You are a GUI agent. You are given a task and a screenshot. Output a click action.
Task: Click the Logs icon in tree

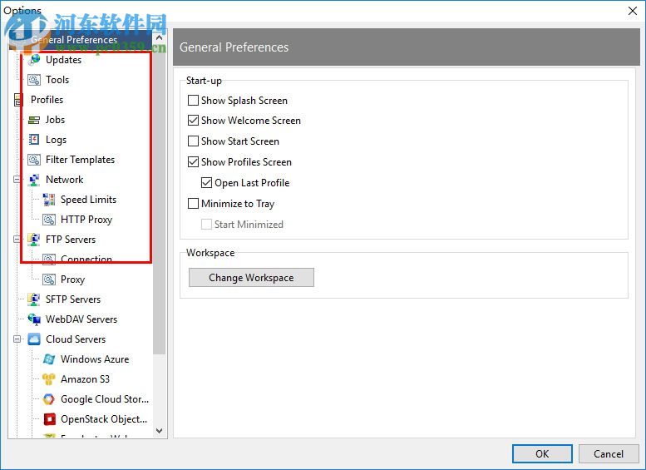coord(34,140)
